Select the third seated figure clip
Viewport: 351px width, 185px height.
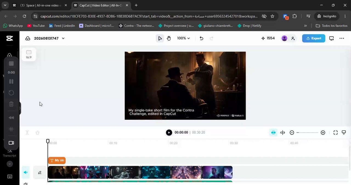(125, 172)
